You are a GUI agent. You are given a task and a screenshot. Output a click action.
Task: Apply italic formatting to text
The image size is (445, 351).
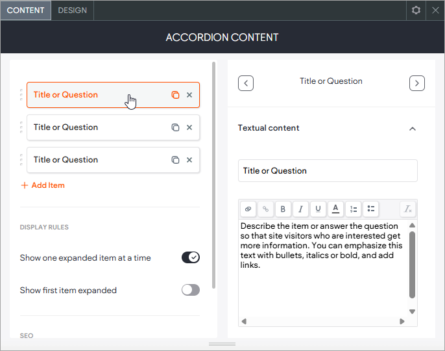(300, 209)
